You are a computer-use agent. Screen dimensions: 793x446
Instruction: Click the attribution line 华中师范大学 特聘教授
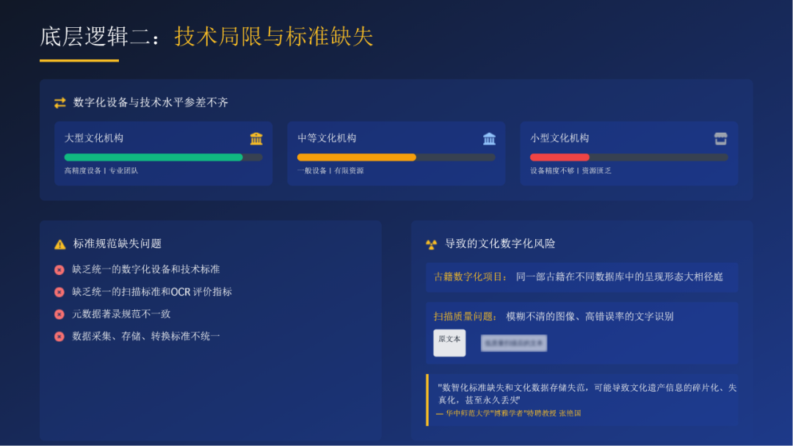510,413
